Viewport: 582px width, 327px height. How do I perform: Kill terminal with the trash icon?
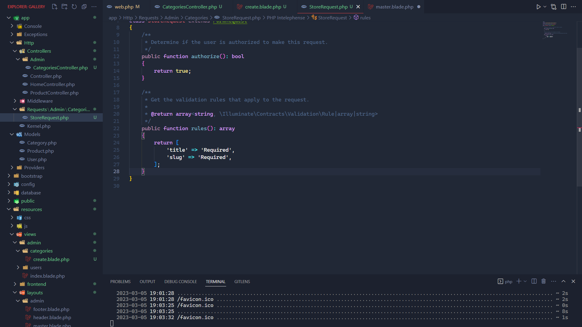click(x=544, y=281)
